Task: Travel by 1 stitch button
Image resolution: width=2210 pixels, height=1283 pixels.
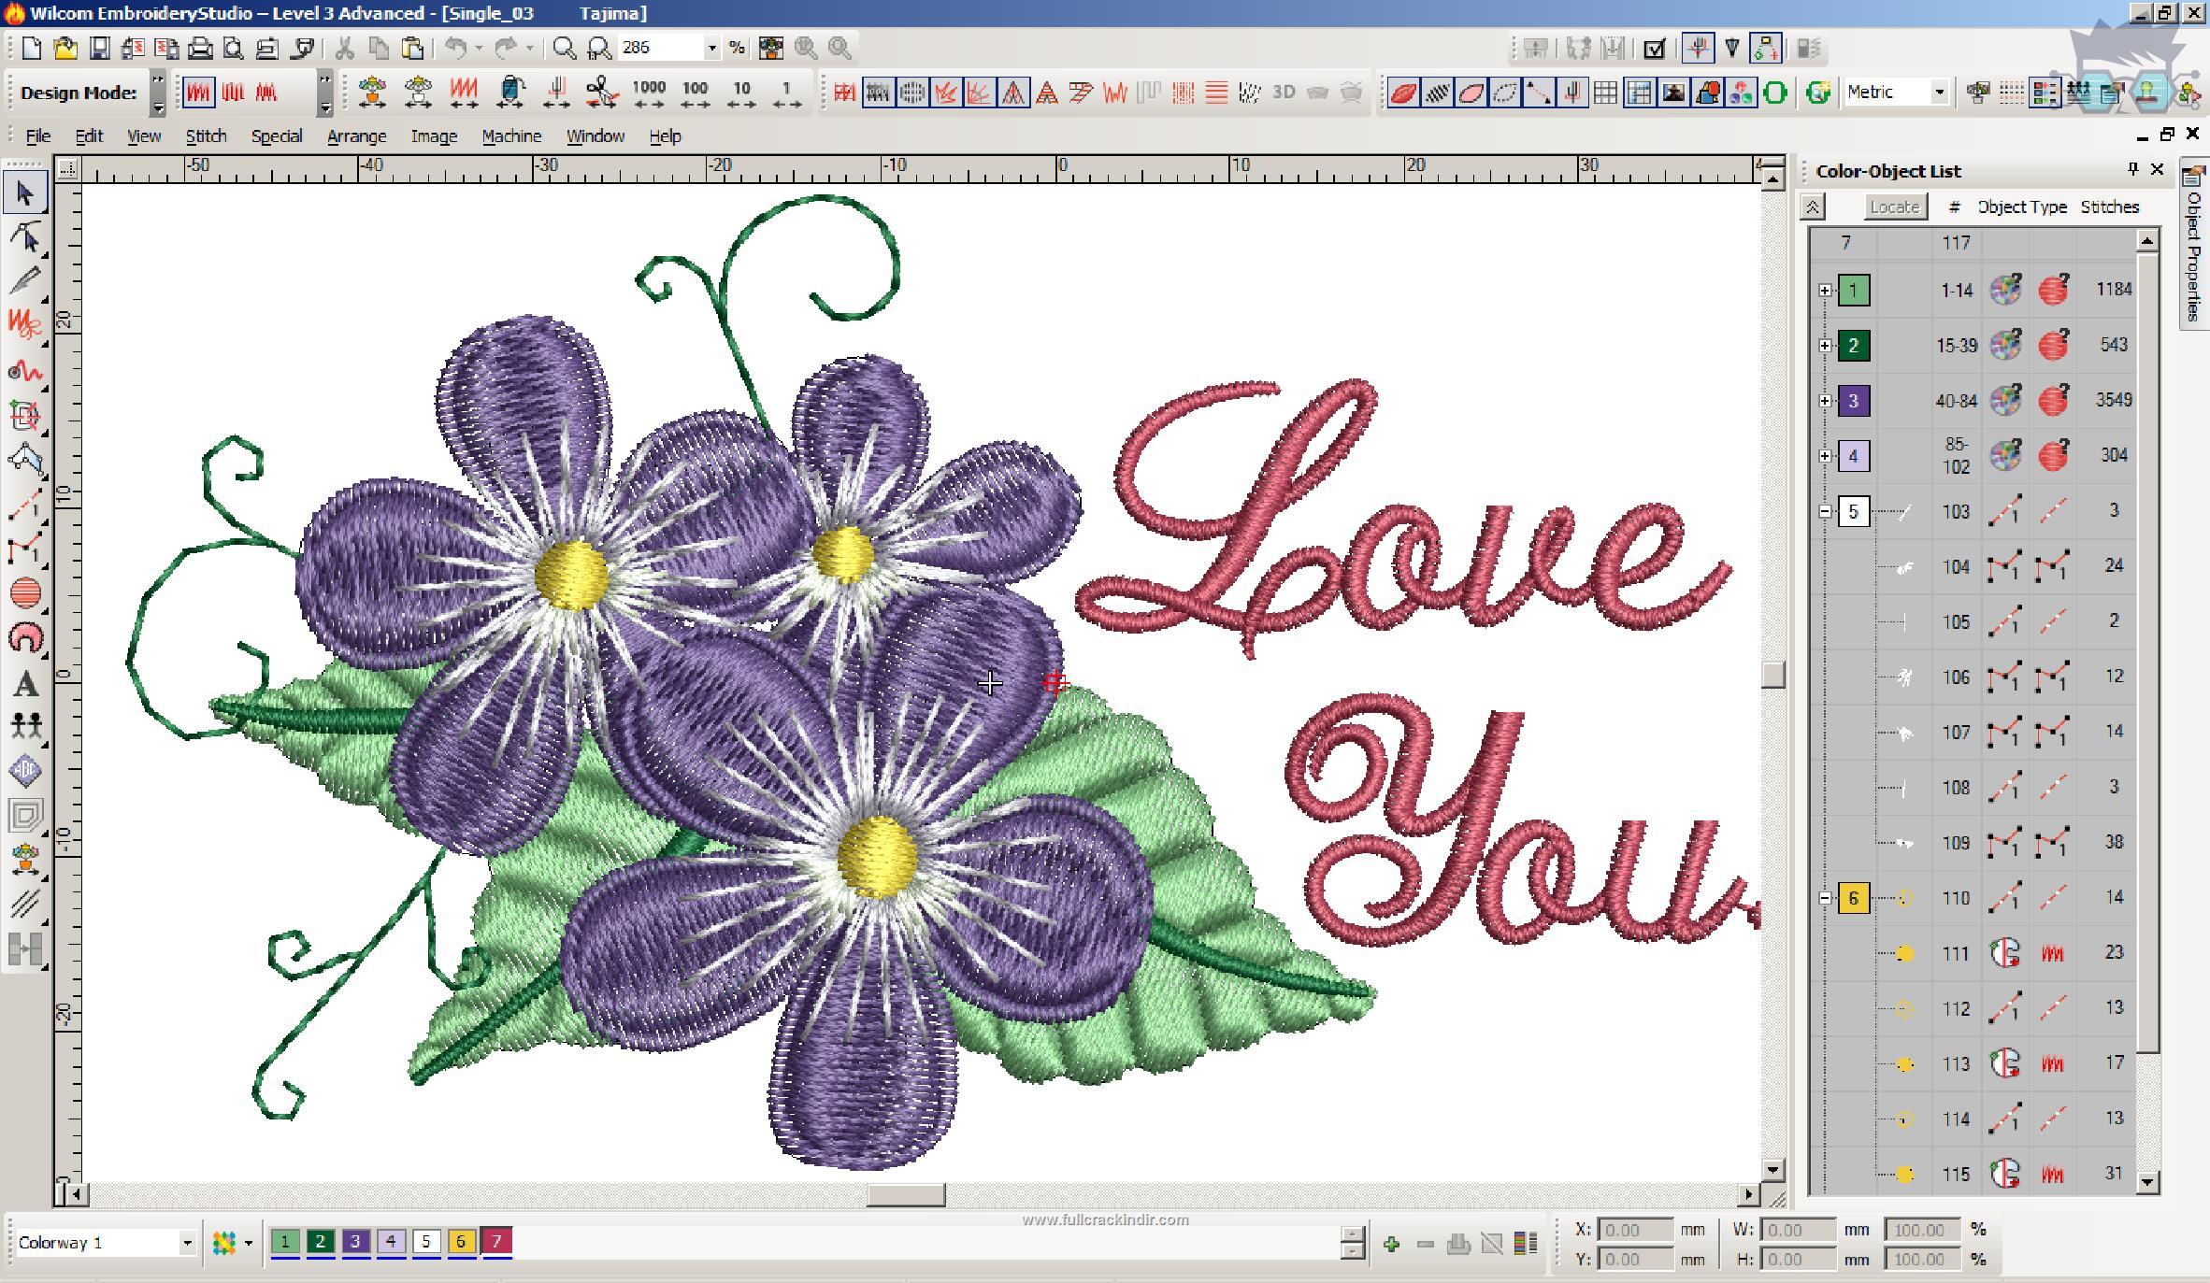Action: tap(787, 93)
